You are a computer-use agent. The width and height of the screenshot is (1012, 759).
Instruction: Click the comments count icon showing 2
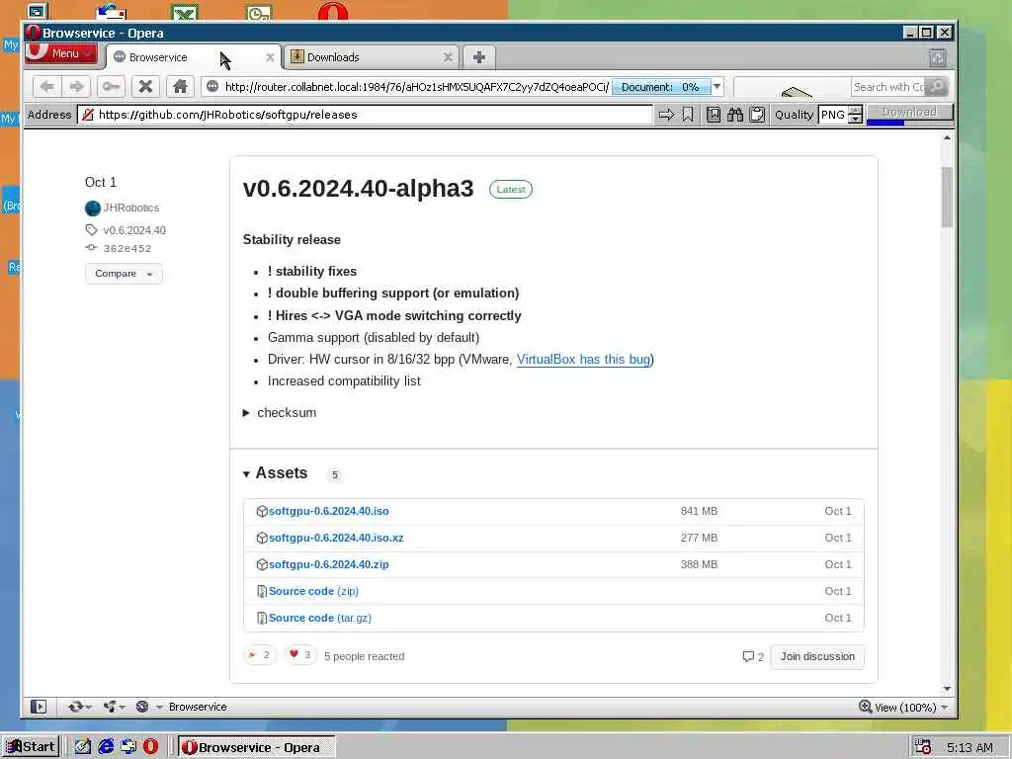[x=752, y=656]
